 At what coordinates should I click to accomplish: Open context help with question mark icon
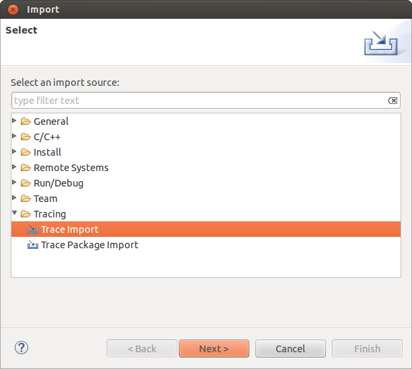[22, 348]
